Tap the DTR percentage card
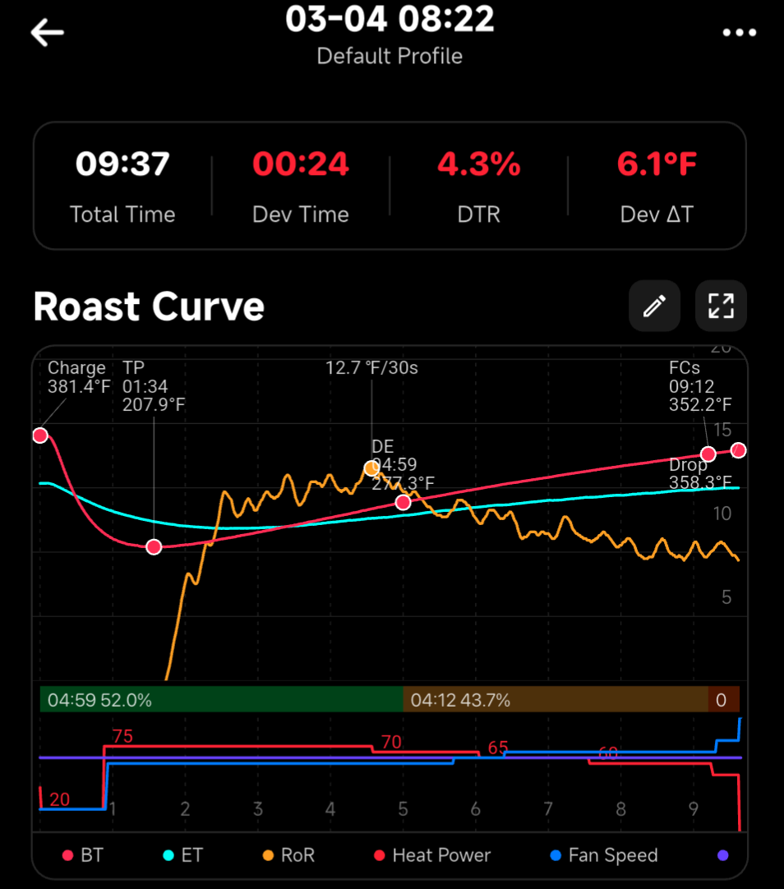The image size is (784, 889). click(x=478, y=185)
